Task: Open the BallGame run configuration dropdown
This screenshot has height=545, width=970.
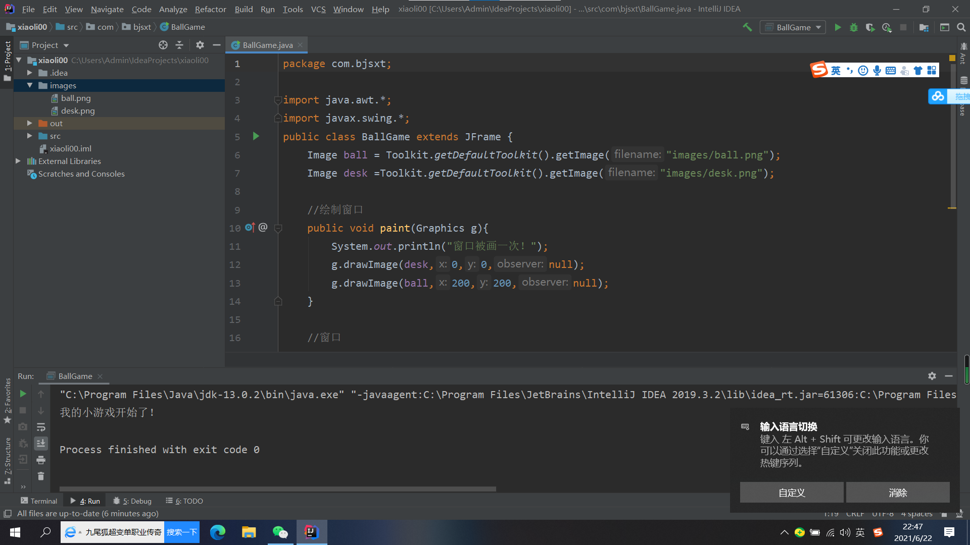Action: [793, 27]
